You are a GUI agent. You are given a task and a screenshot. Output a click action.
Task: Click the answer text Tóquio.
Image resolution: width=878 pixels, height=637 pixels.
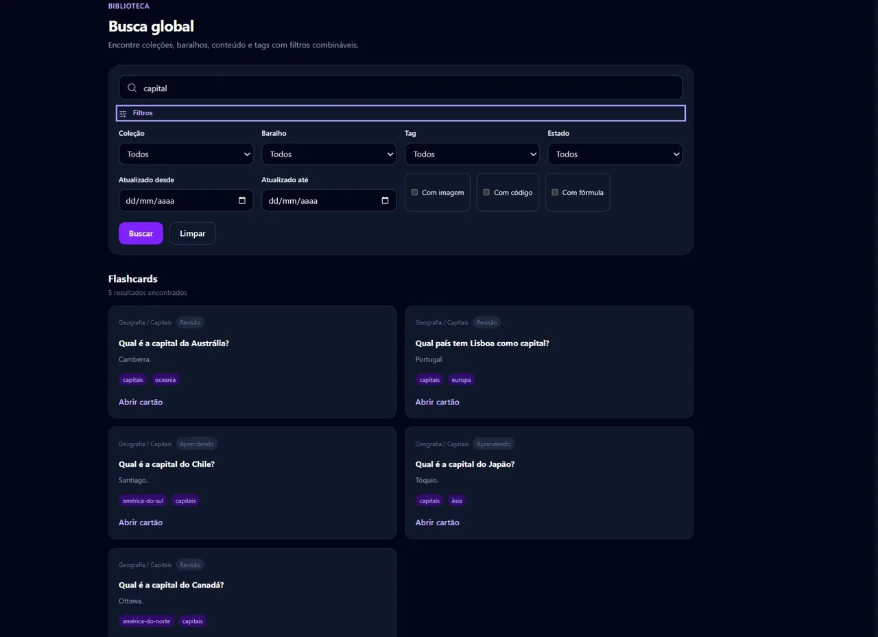tap(427, 480)
